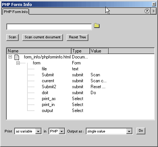
Task: Select the 'file' tree item
Action: tap(44, 69)
